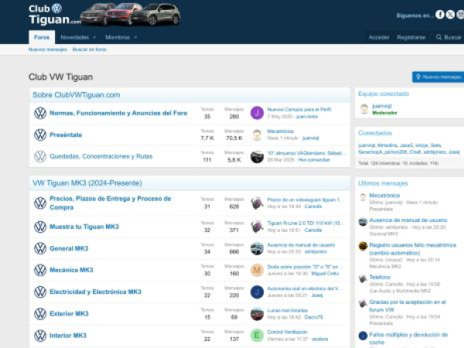Image resolution: width=464 pixels, height=348 pixels.
Task: Open the X (Twitter) social icon
Action: click(450, 15)
